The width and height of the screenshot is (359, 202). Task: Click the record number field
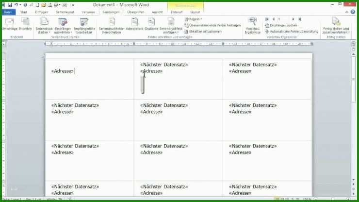coord(283,19)
